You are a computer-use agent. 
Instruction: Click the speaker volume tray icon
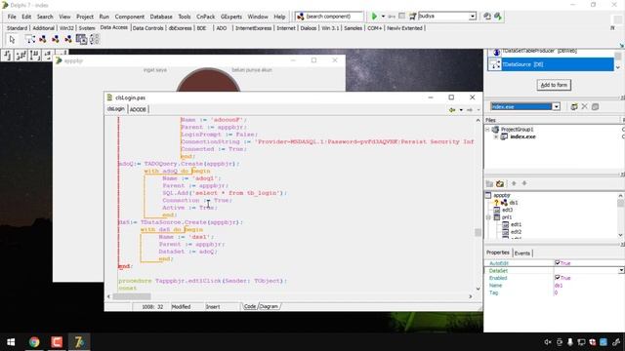(x=548, y=342)
